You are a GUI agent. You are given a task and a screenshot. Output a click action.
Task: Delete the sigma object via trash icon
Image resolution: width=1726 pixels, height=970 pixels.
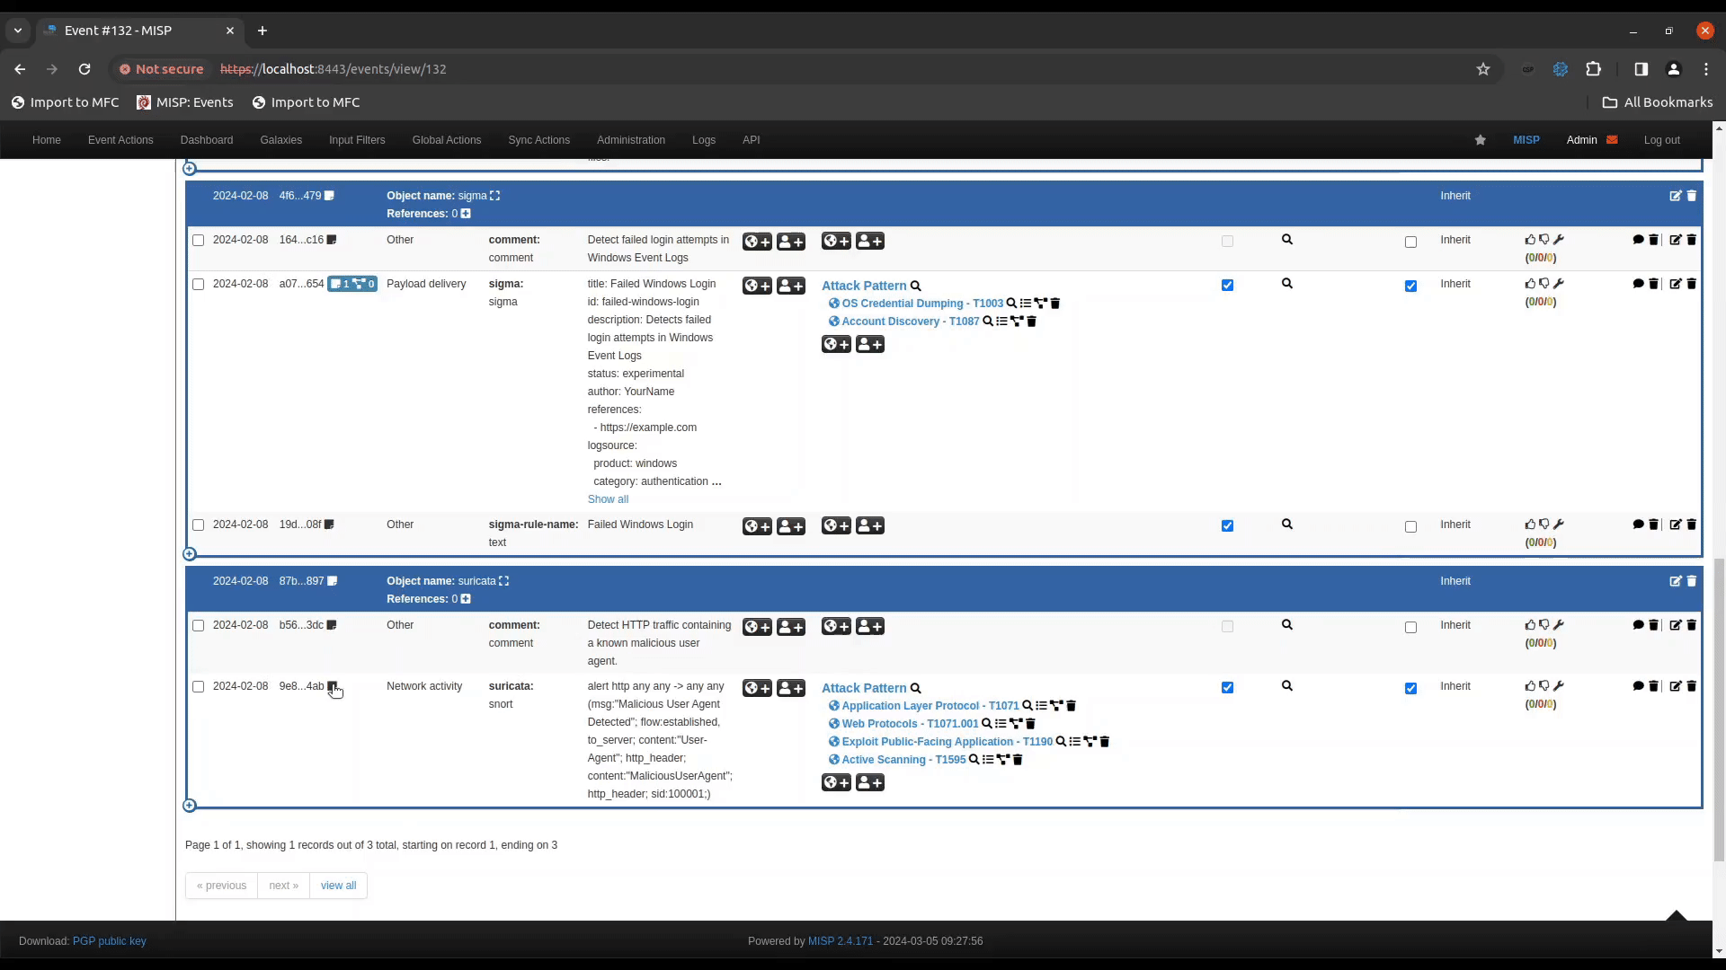click(x=1691, y=196)
